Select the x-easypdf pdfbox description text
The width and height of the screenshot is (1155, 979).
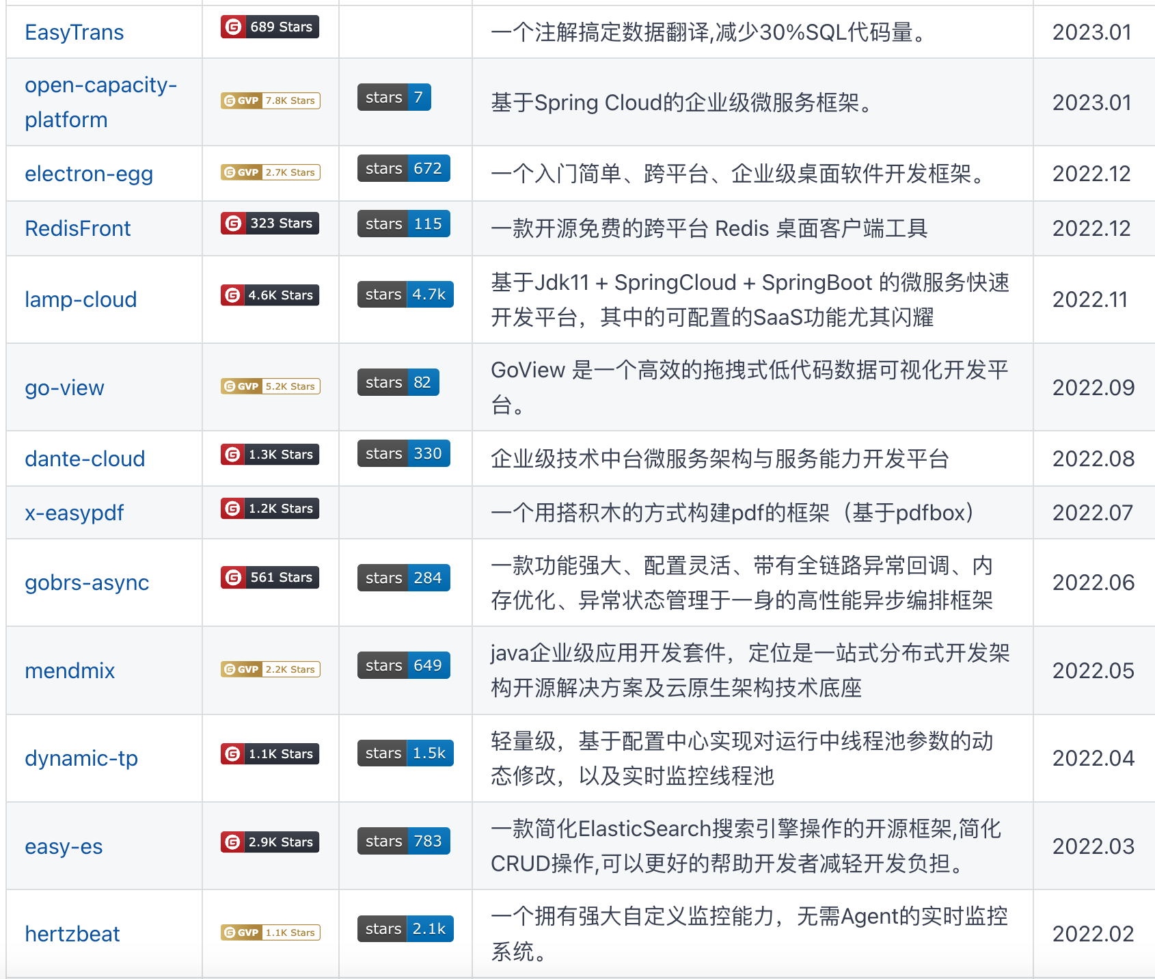click(733, 513)
